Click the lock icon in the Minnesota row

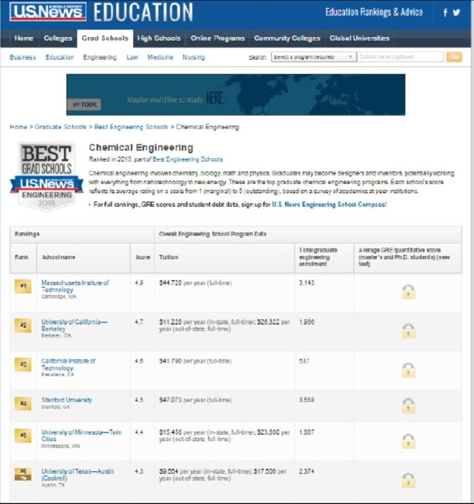[408, 441]
